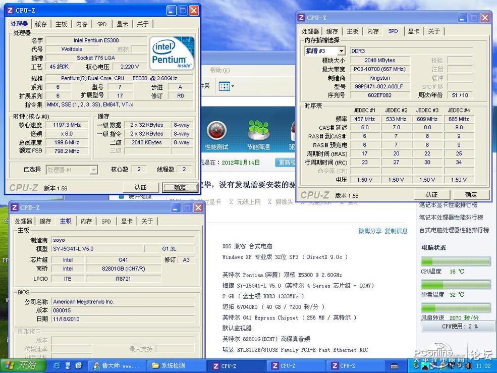Open 关于 tab in processor CPU-Z window

[x=143, y=24]
